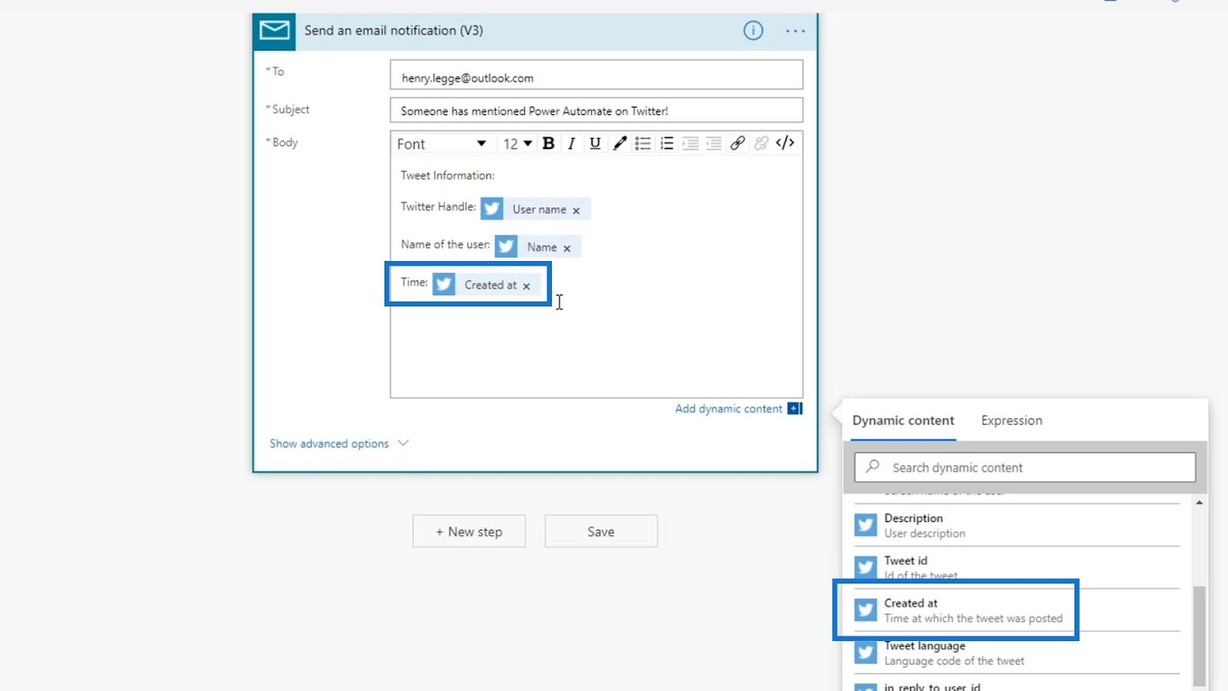
Task: Click the unlink icon in the toolbar
Action: coord(761,144)
